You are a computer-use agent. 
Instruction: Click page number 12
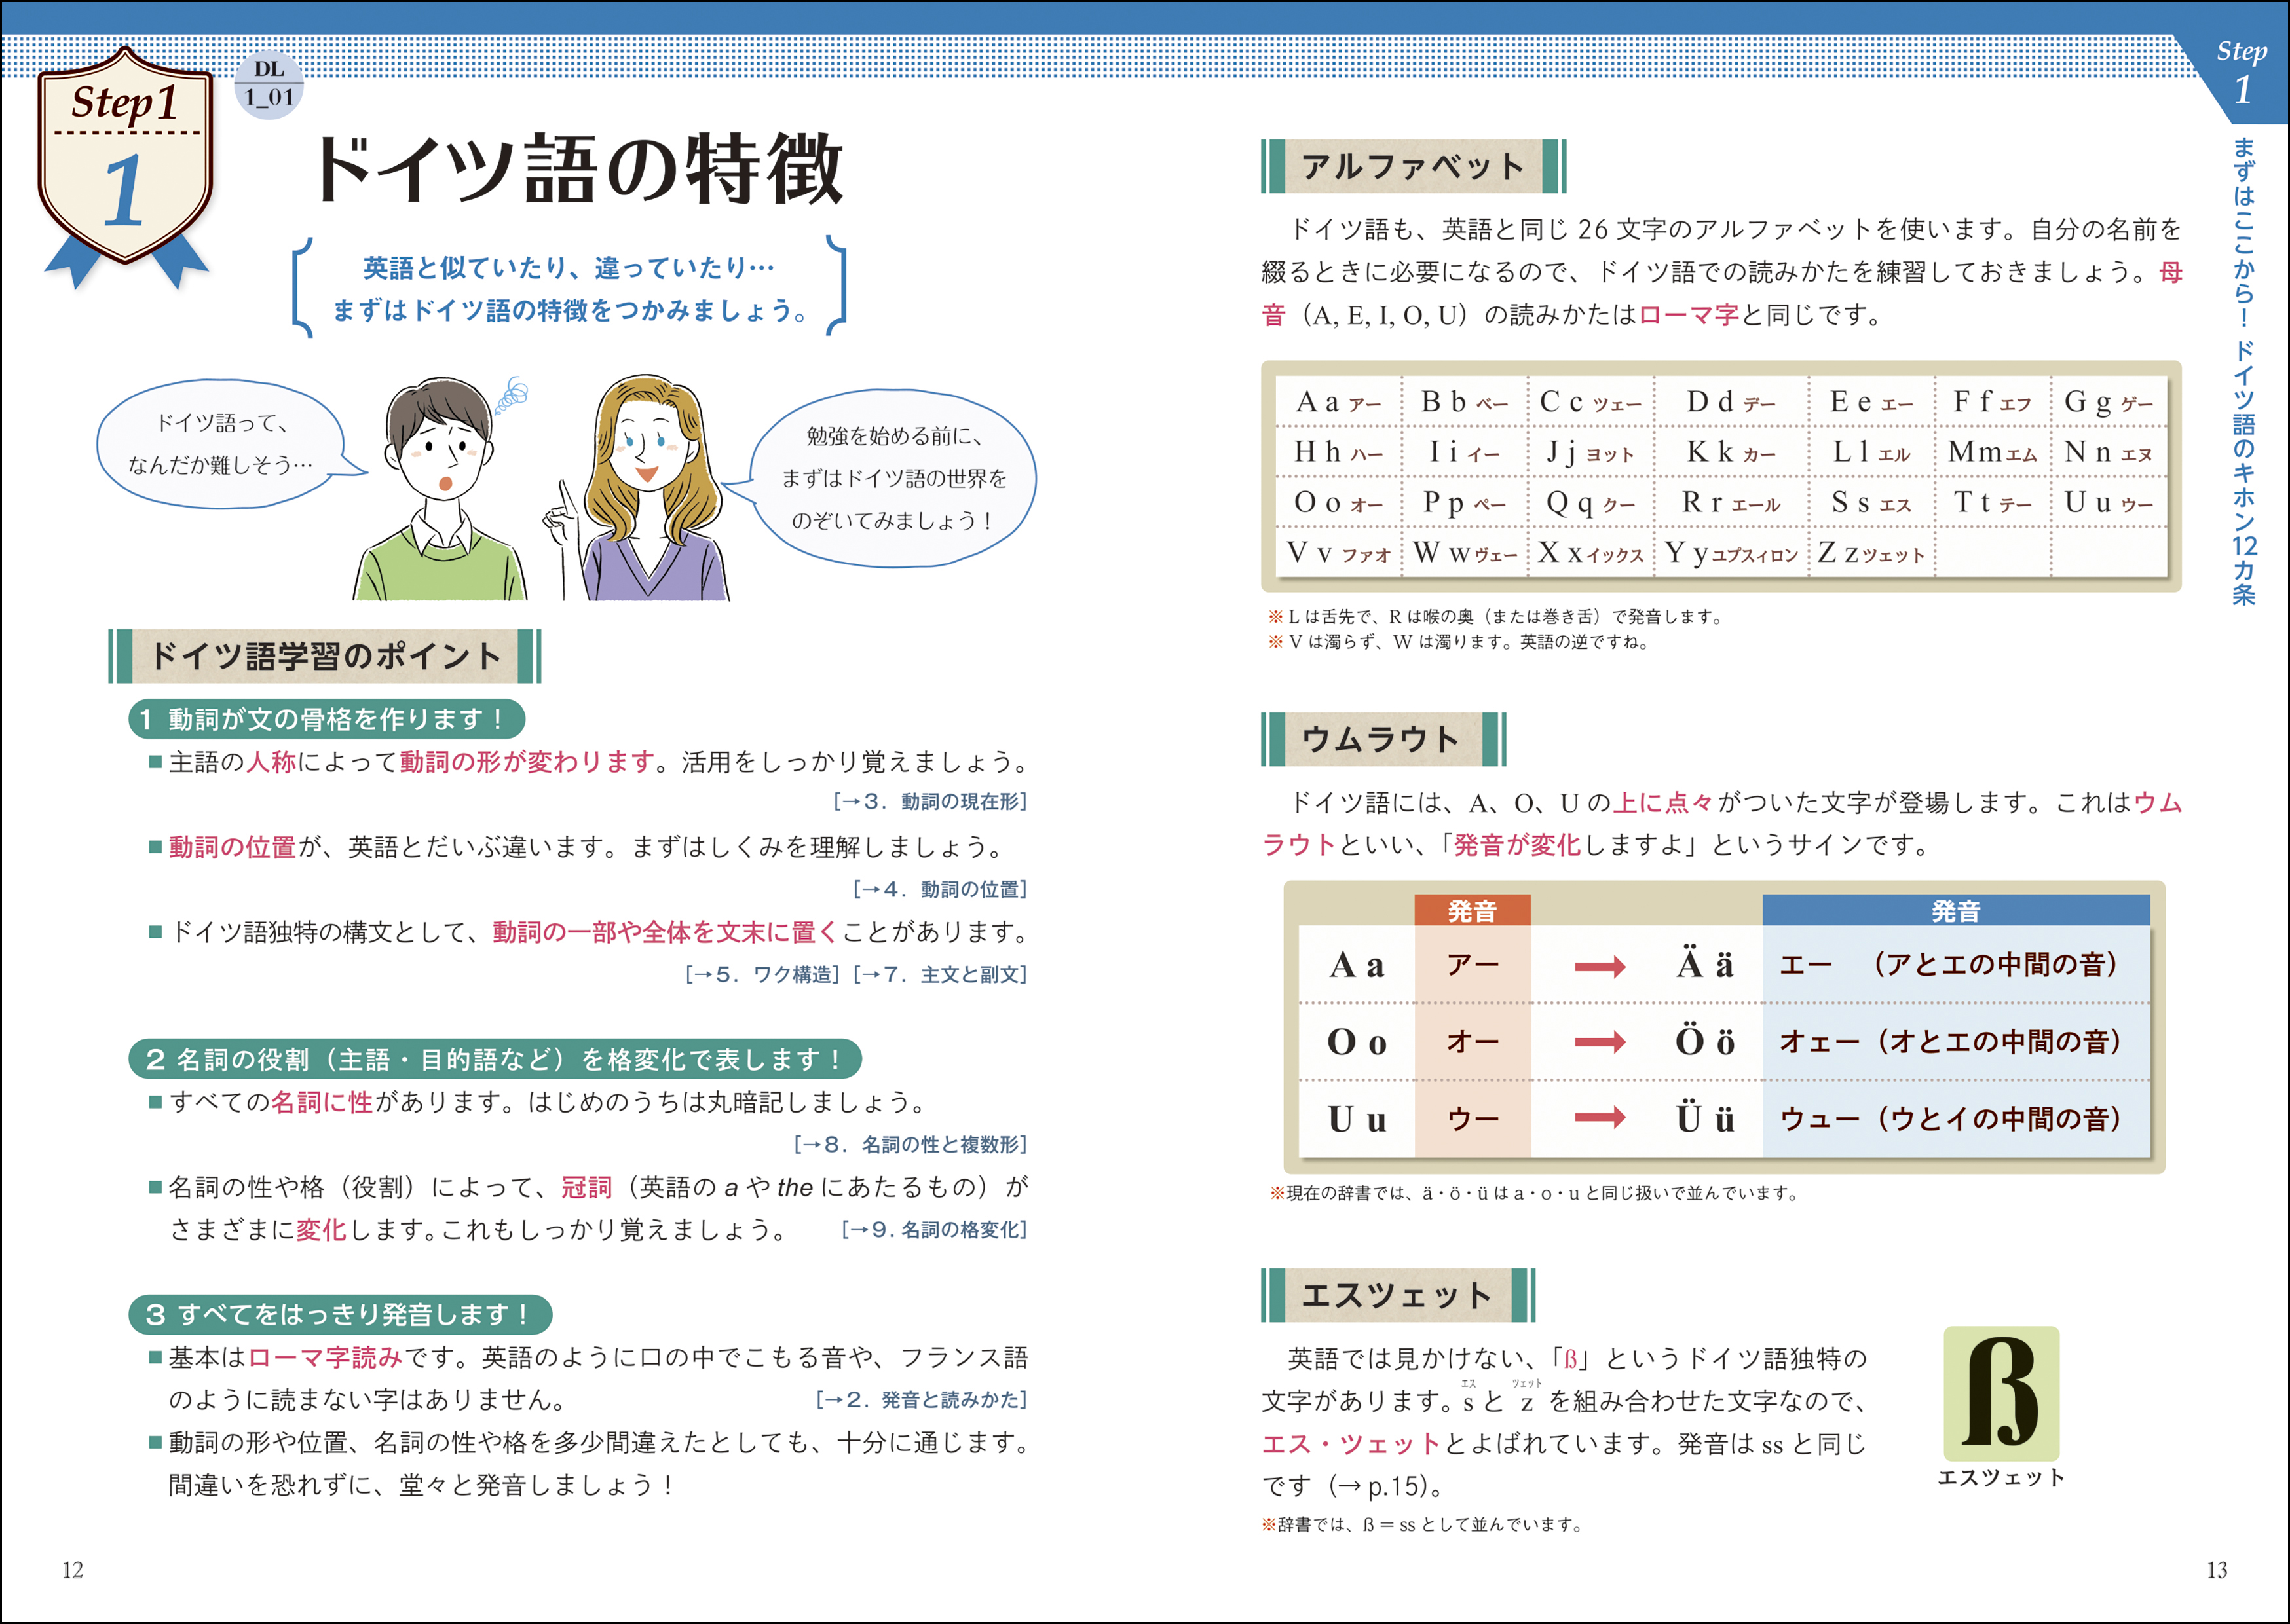coord(72,1569)
